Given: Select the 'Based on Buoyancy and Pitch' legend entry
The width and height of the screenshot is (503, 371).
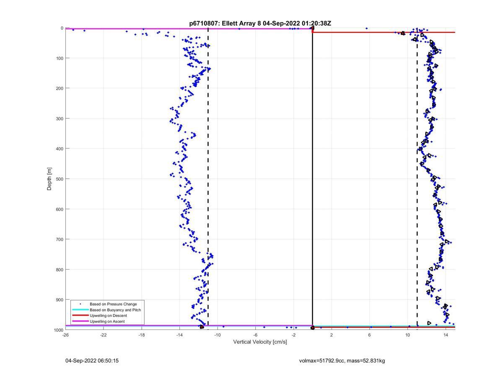Looking at the screenshot, I should (115, 310).
